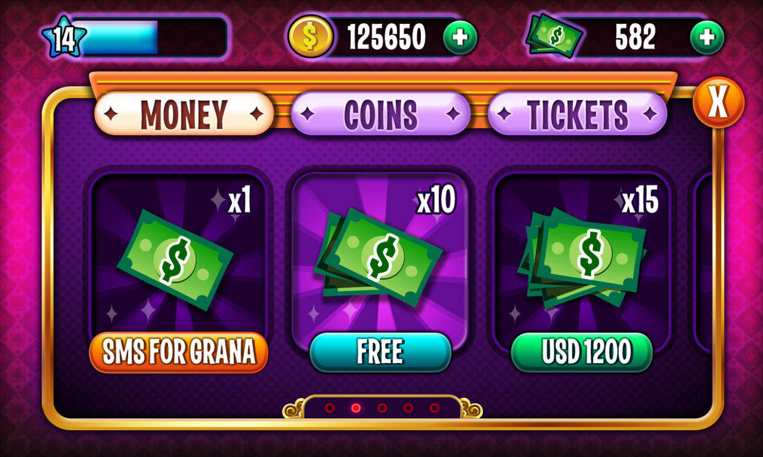
Task: Open the Tickets tab
Action: pyautogui.click(x=577, y=114)
